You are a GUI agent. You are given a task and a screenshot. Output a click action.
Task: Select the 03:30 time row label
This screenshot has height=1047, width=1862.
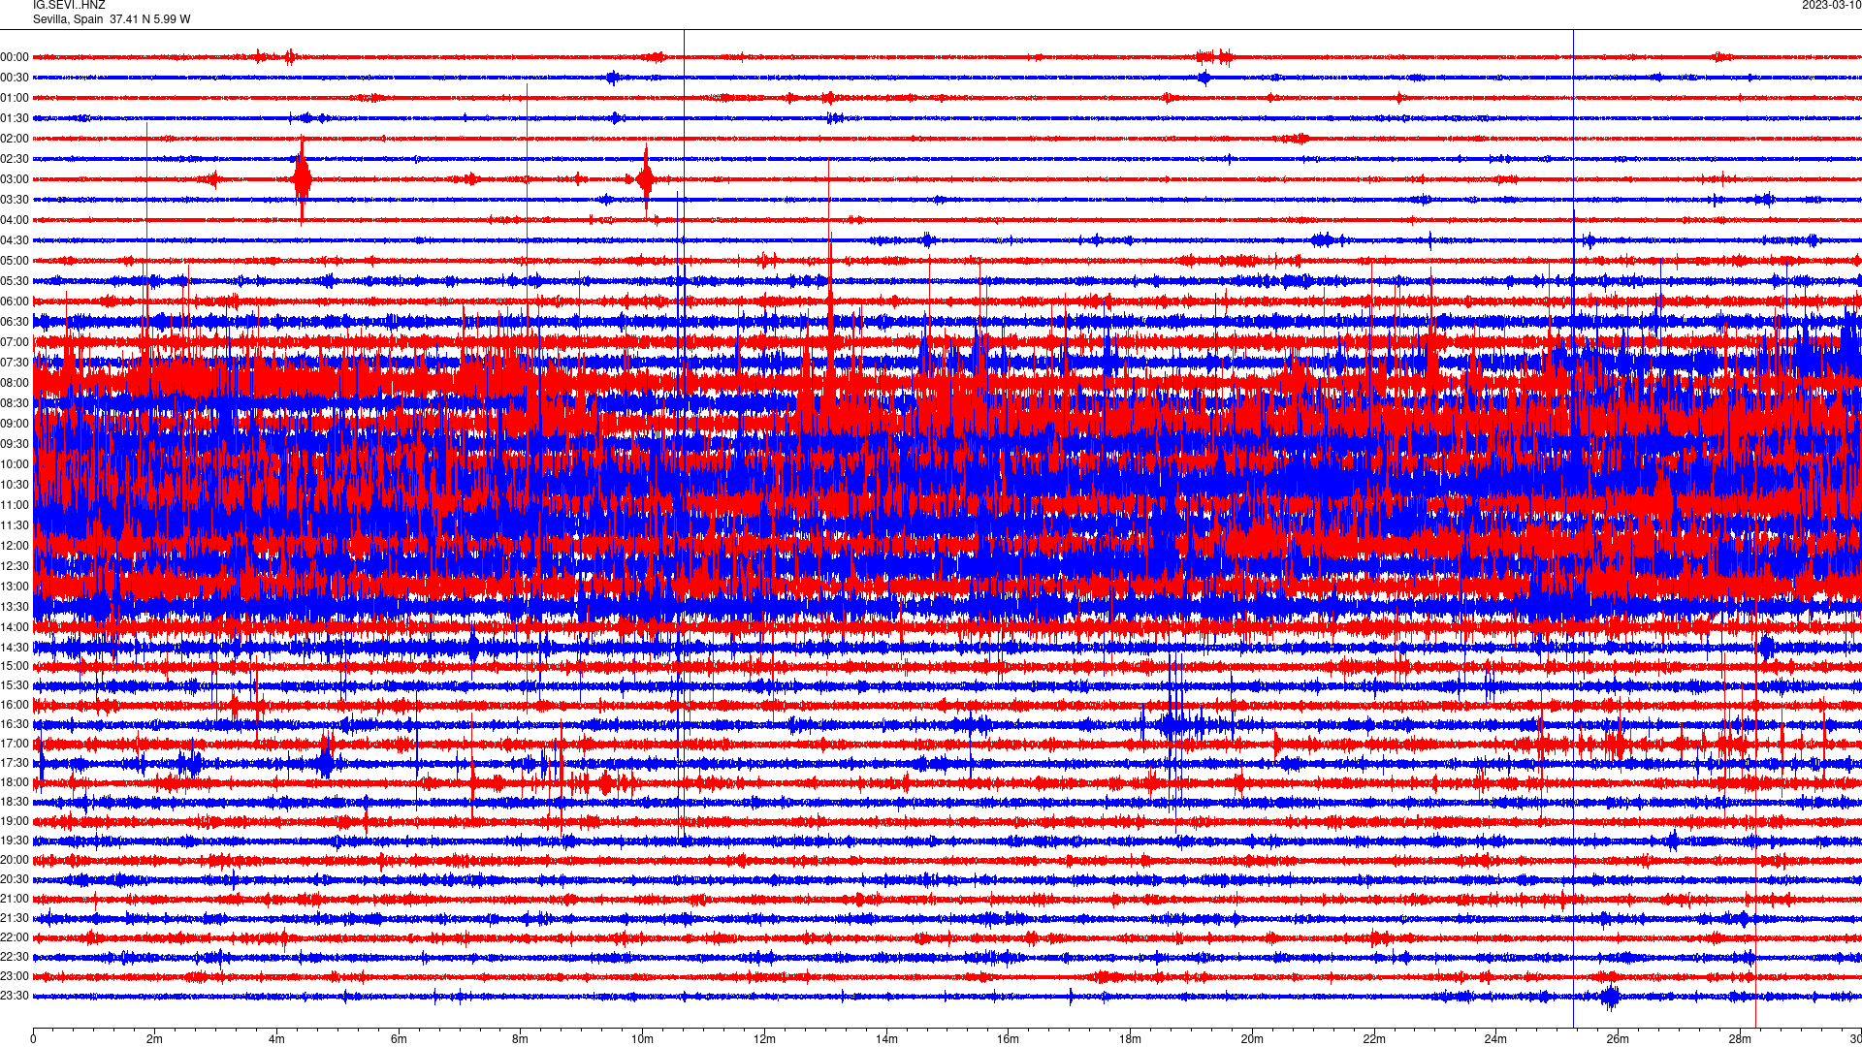(x=15, y=200)
